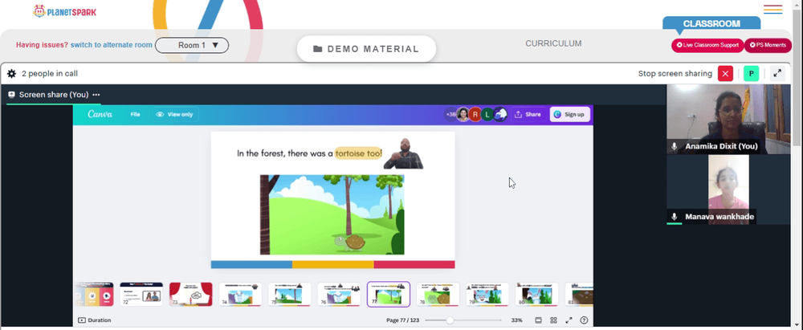
Task: Open call settings gear icon
Action: [11, 74]
